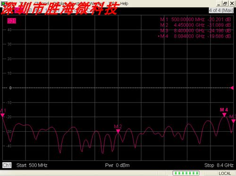Image resolution: width=236 pixels, height=176 pixels.
Task: Restore down the analyzer window
Action: (x=225, y=3)
